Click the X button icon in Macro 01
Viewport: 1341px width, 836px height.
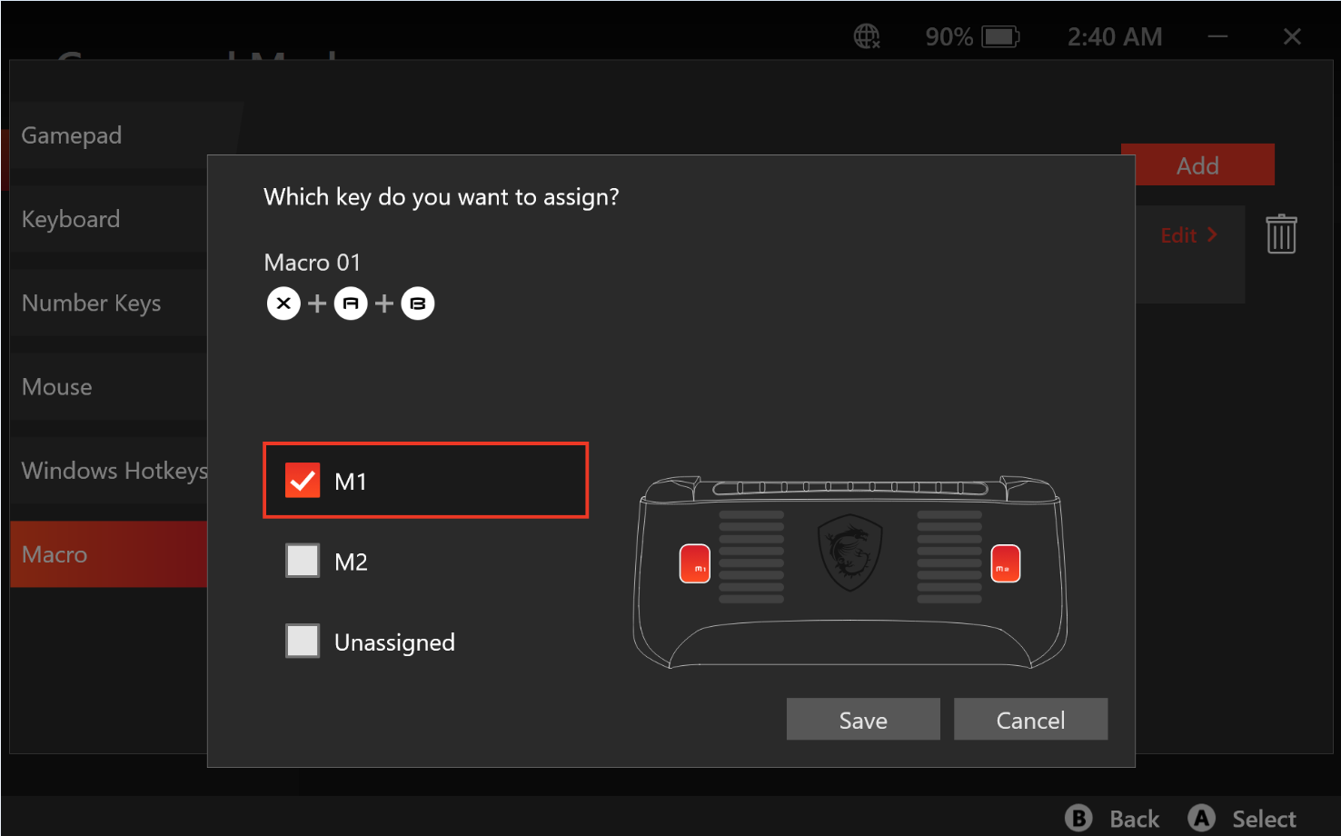(x=283, y=304)
